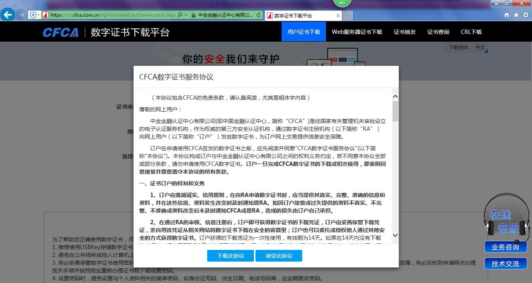532x283 pixels.
Task: Click agreement scrollbar down arrow
Action: 395,235
